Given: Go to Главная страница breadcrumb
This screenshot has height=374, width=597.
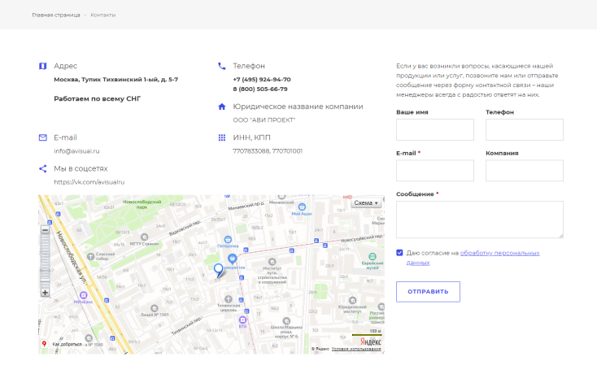Looking at the screenshot, I should (x=56, y=15).
